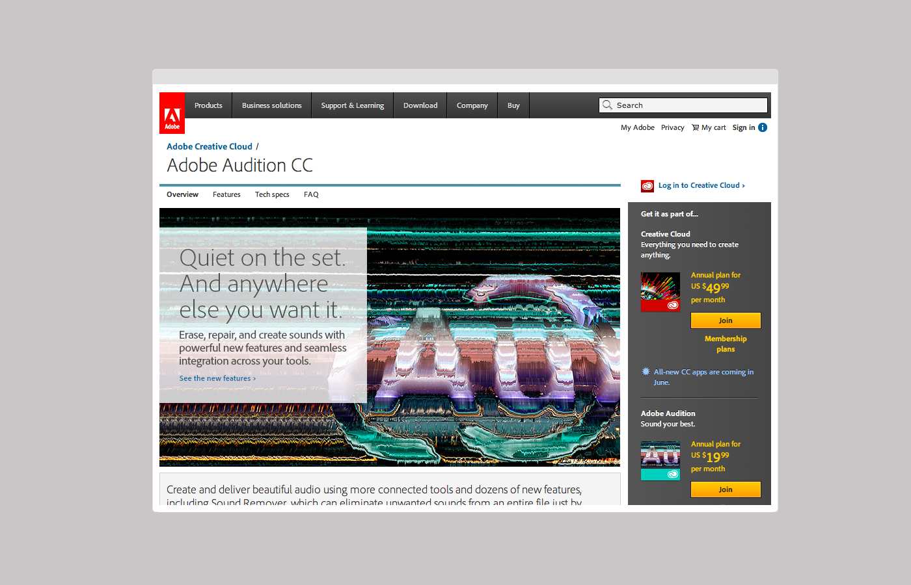
Task: Click the magnifying glass search icon
Action: (x=607, y=105)
